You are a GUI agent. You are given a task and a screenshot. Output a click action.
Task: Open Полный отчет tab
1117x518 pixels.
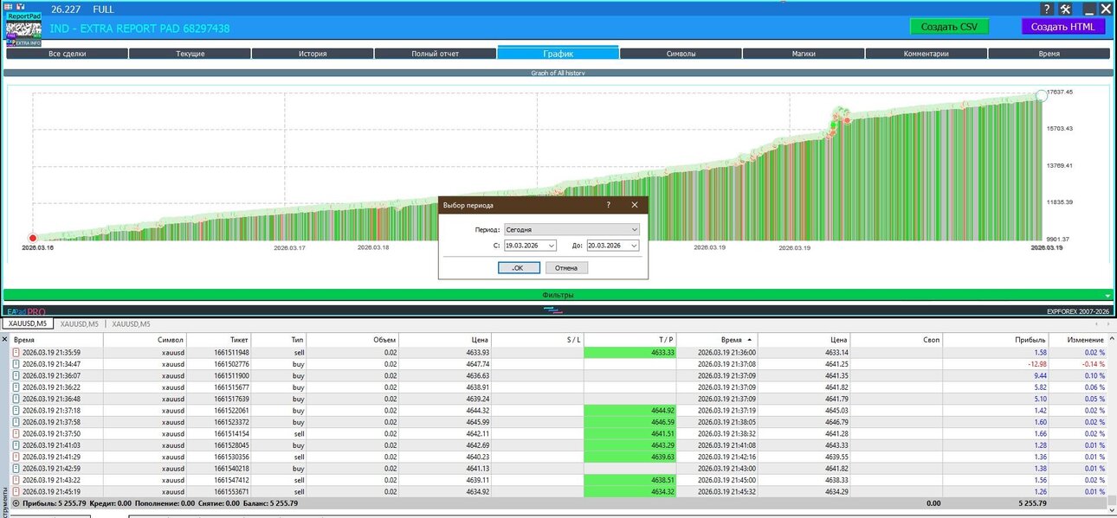coord(435,54)
